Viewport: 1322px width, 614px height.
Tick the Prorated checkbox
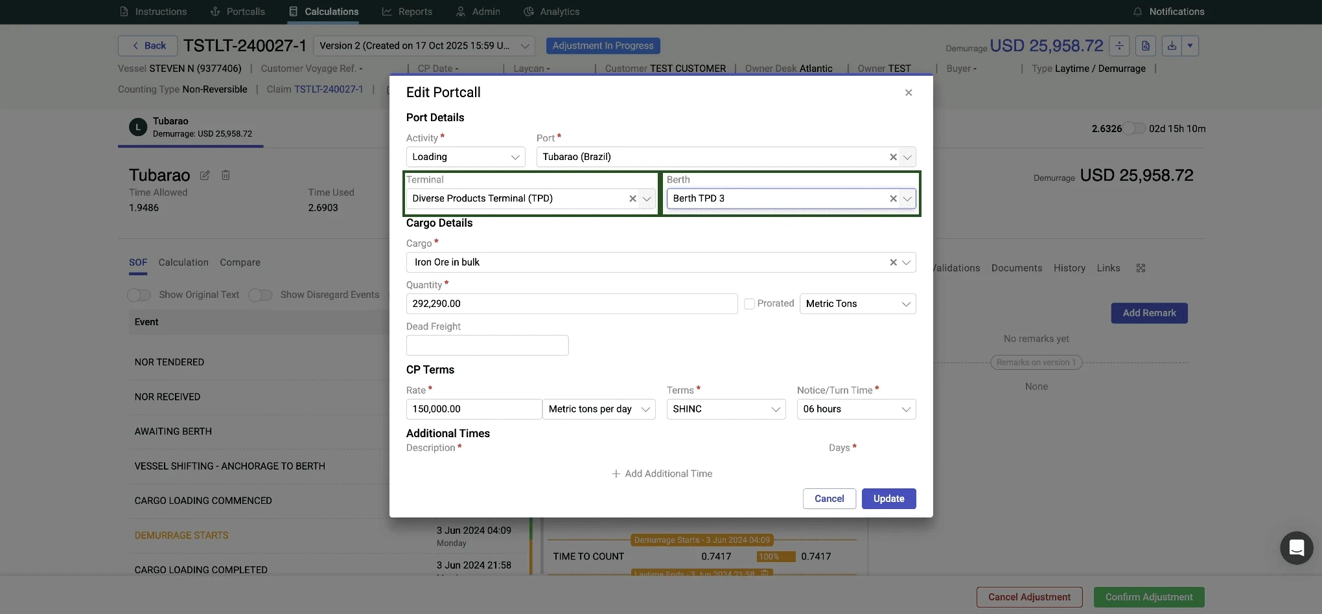(x=749, y=304)
